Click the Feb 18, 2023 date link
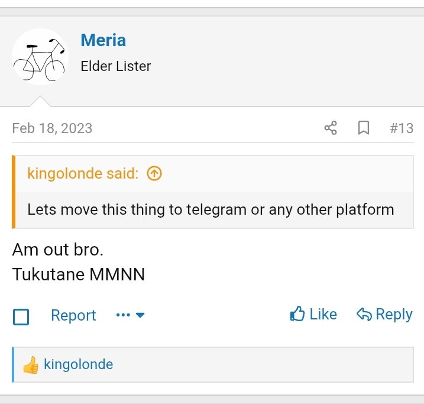 (x=52, y=128)
